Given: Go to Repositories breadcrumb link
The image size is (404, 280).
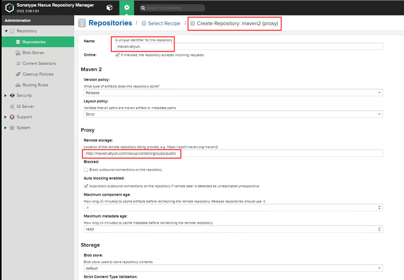Looking at the screenshot, I should [x=110, y=23].
